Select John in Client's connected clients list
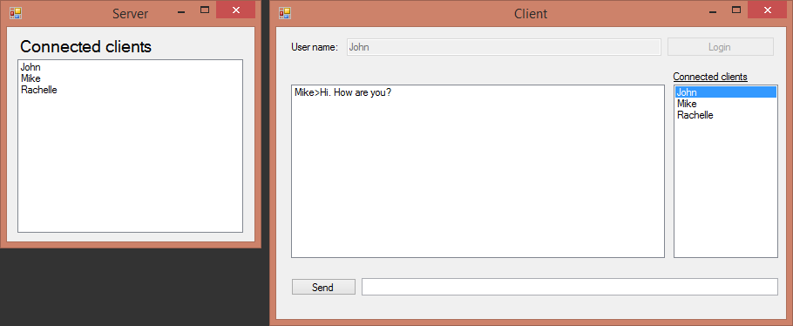The width and height of the screenshot is (793, 326). tap(726, 92)
